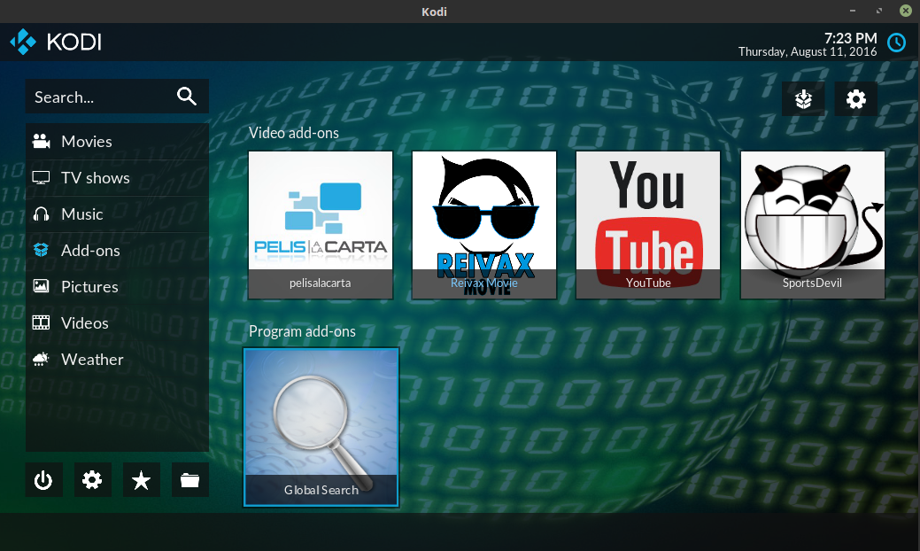Click the 7:23 PM time display
The width and height of the screenshot is (920, 551).
click(850, 38)
